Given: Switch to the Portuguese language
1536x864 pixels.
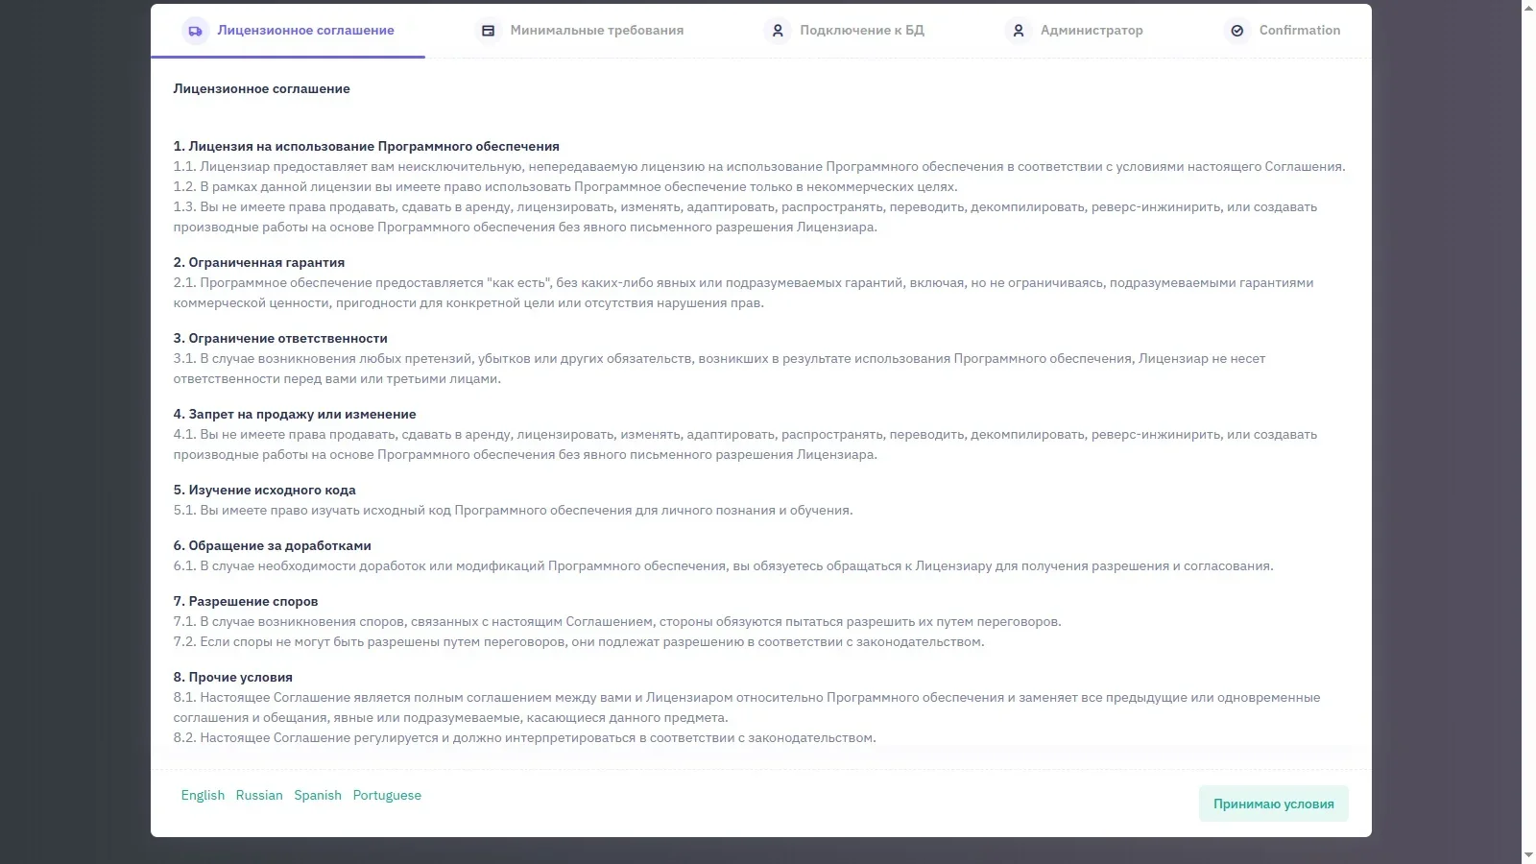Looking at the screenshot, I should point(387,795).
